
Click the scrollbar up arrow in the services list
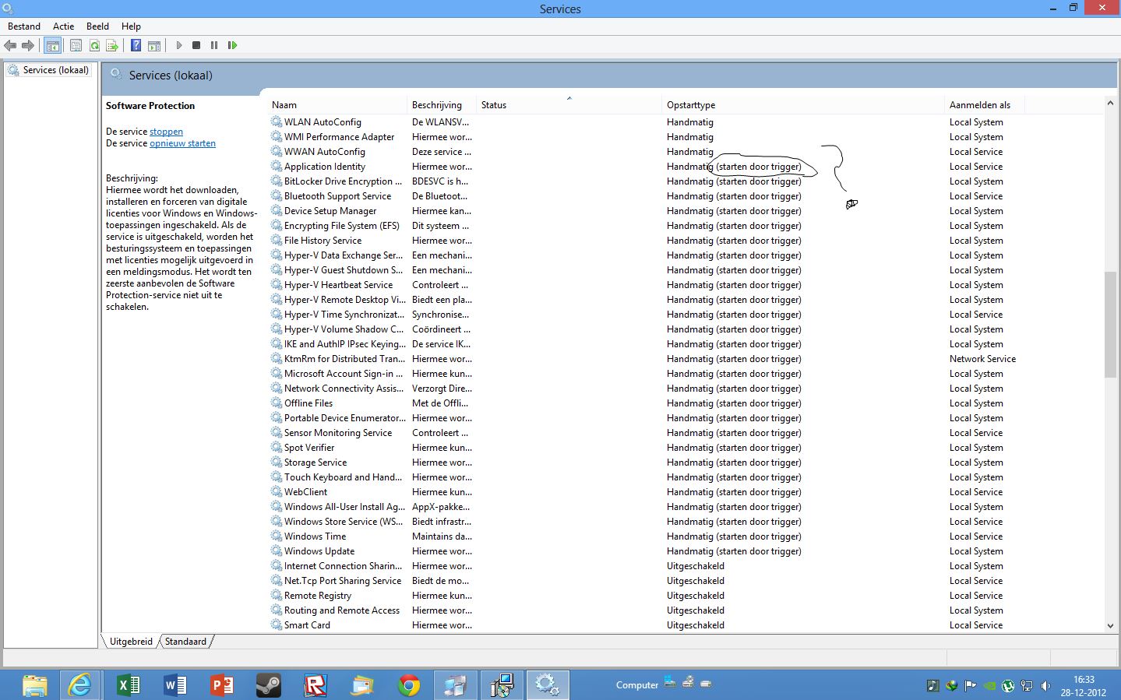pos(1110,103)
